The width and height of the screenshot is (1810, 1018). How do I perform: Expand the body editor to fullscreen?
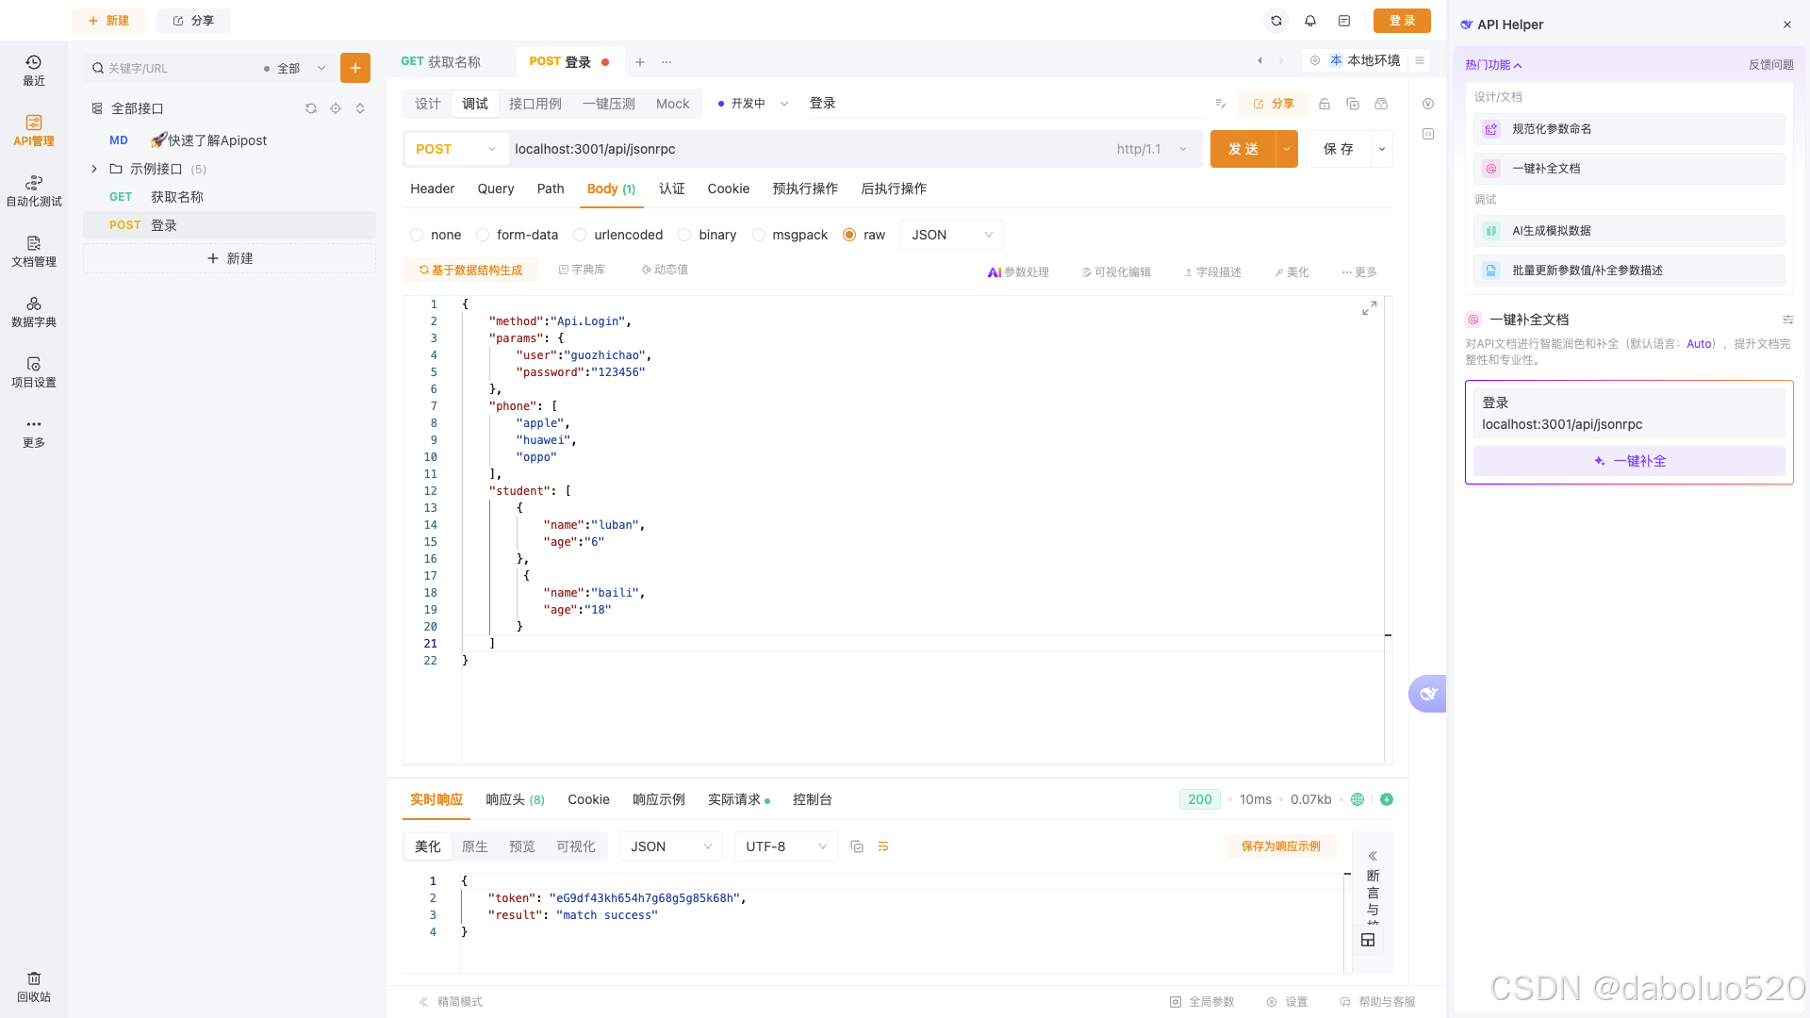point(1369,308)
